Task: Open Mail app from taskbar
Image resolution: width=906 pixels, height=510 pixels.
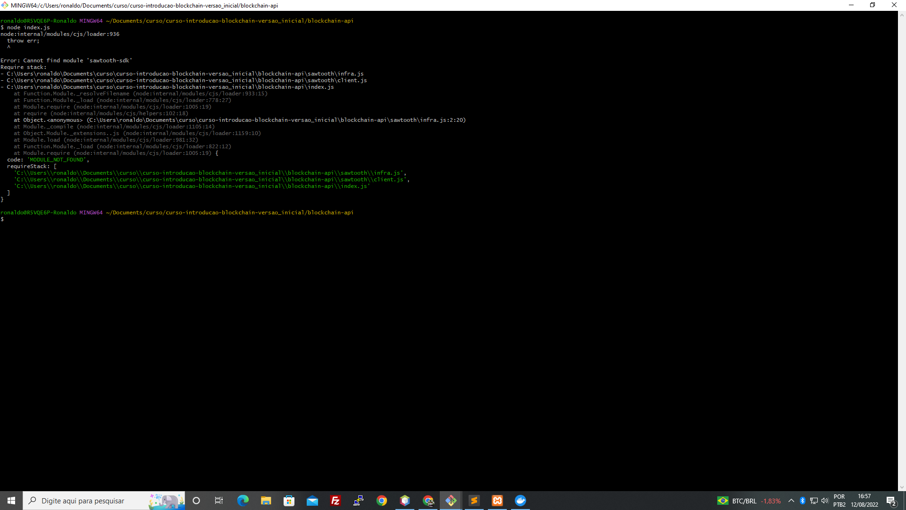Action: [312, 501]
